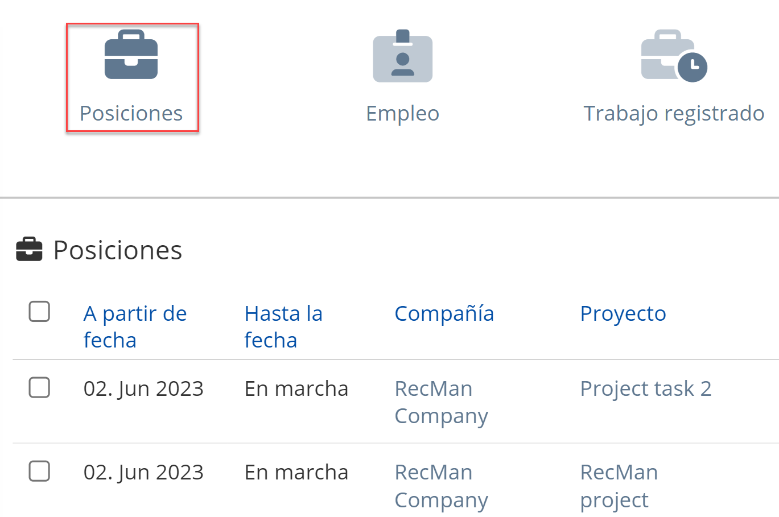Viewport: 779px width, 517px height.
Task: Open the Project task 2 link
Action: (x=645, y=388)
